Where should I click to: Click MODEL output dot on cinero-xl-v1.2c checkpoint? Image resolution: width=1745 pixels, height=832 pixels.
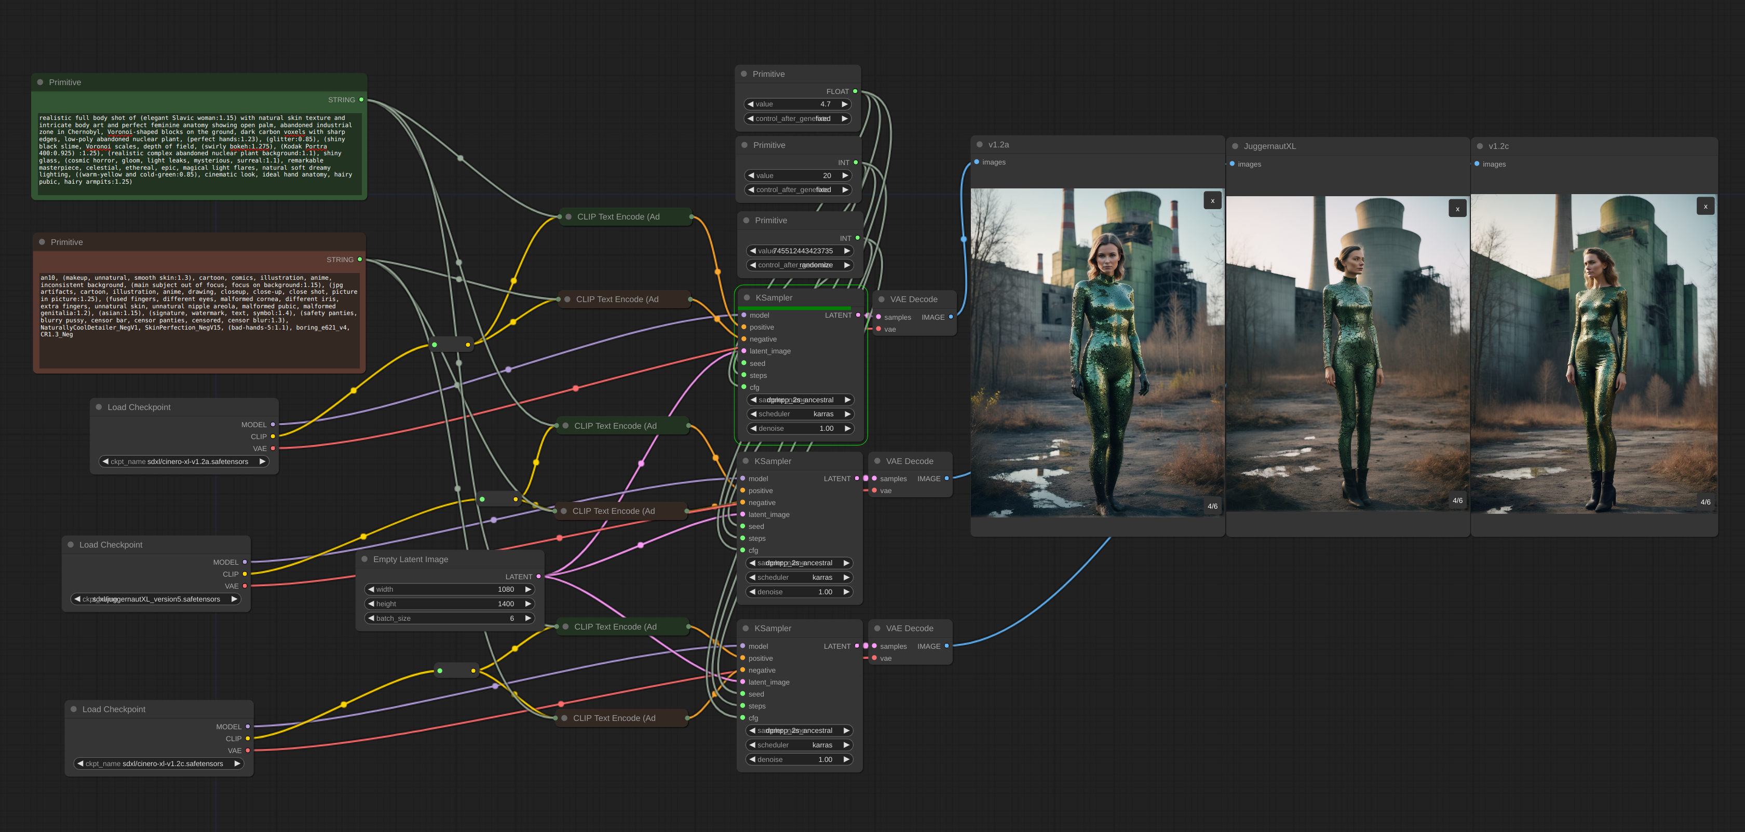[x=248, y=727]
